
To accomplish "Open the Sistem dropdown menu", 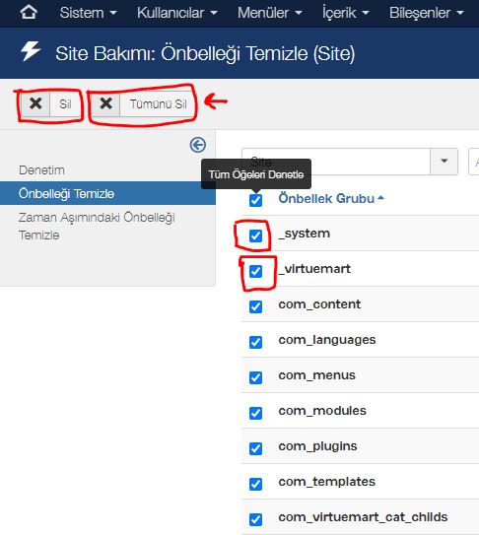I will [88, 13].
